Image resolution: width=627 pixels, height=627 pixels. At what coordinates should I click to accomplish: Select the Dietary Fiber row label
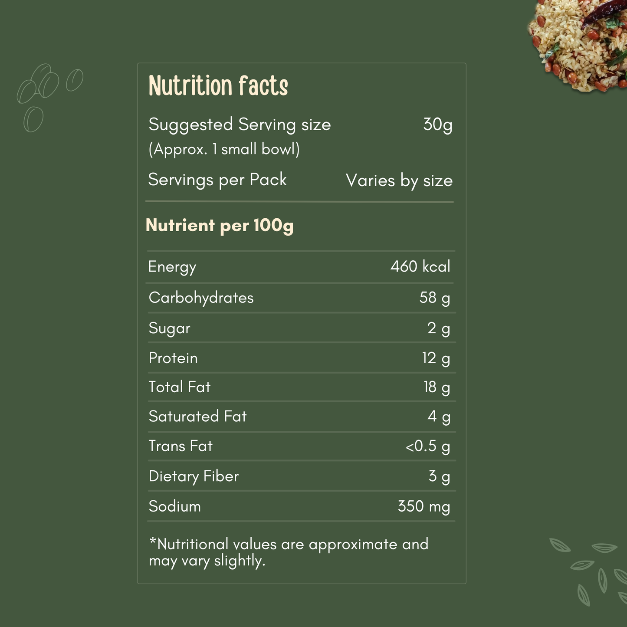[194, 476]
